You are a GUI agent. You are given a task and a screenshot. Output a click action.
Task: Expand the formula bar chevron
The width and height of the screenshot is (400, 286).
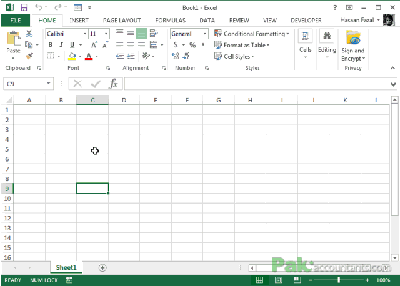393,84
